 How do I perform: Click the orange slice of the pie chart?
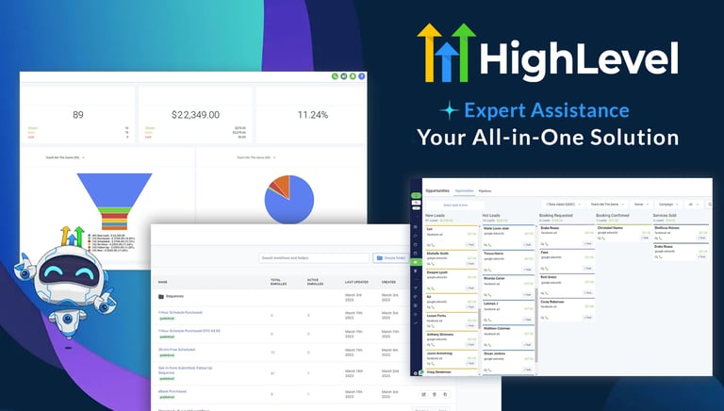point(283,184)
